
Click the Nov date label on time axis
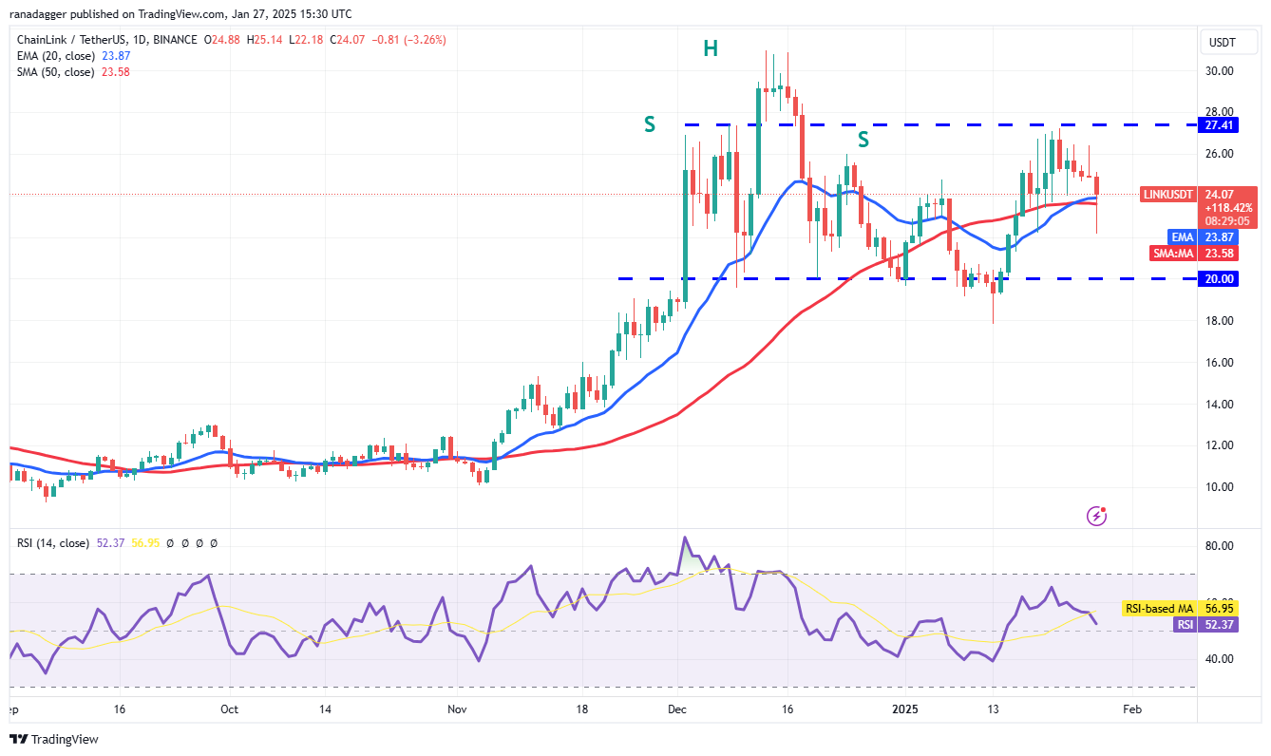point(457,709)
